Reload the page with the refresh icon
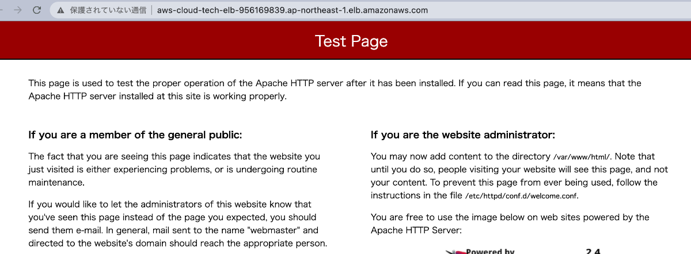This screenshot has height=254, width=691. [37, 10]
